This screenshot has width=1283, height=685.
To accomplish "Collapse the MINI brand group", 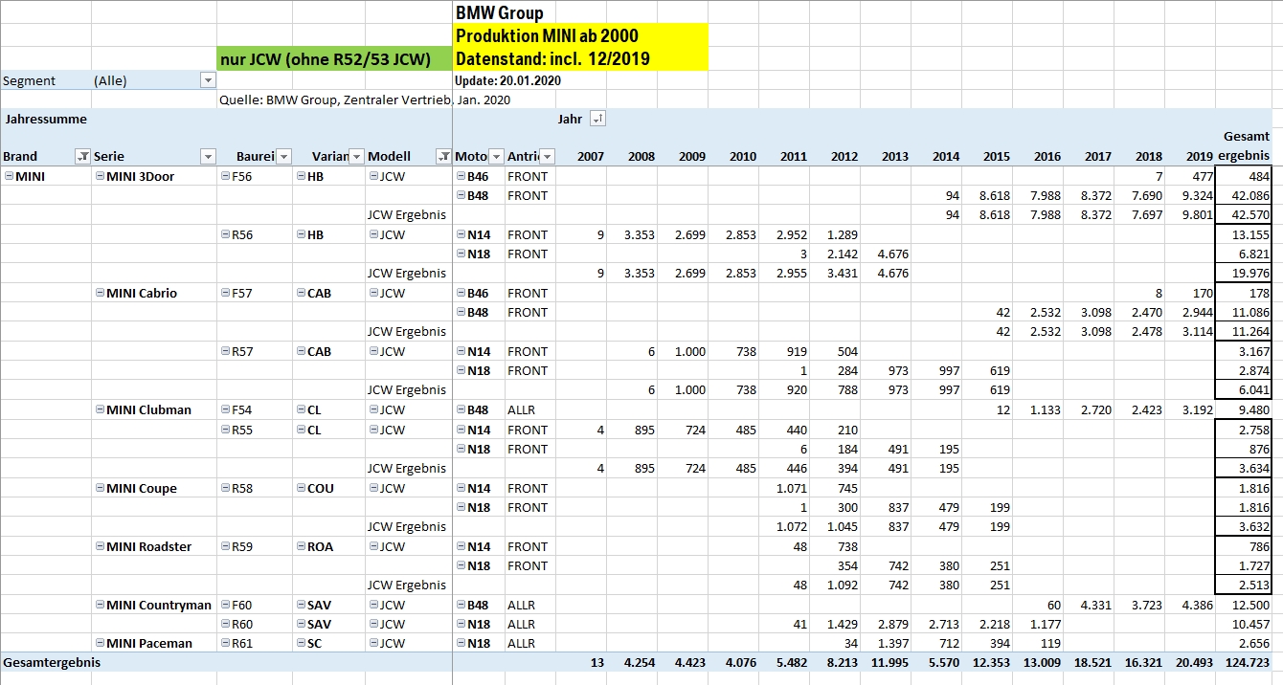I will pos(9,176).
